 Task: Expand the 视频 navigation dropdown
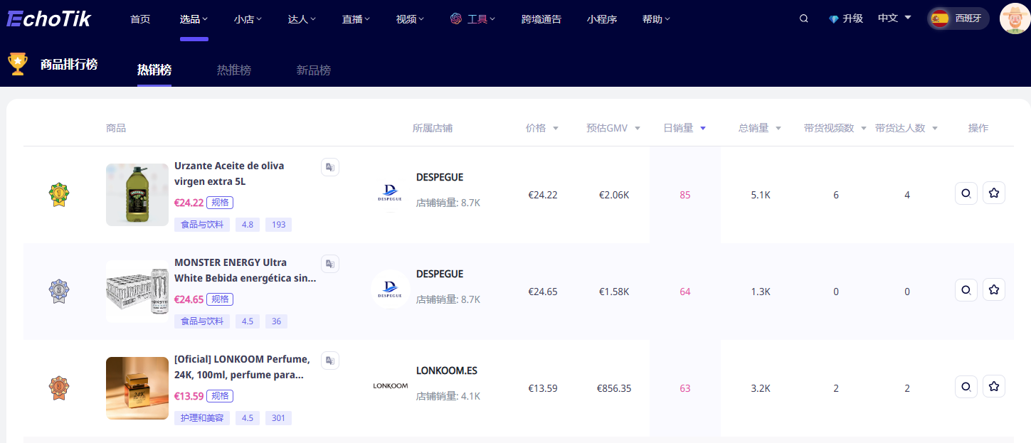(410, 19)
